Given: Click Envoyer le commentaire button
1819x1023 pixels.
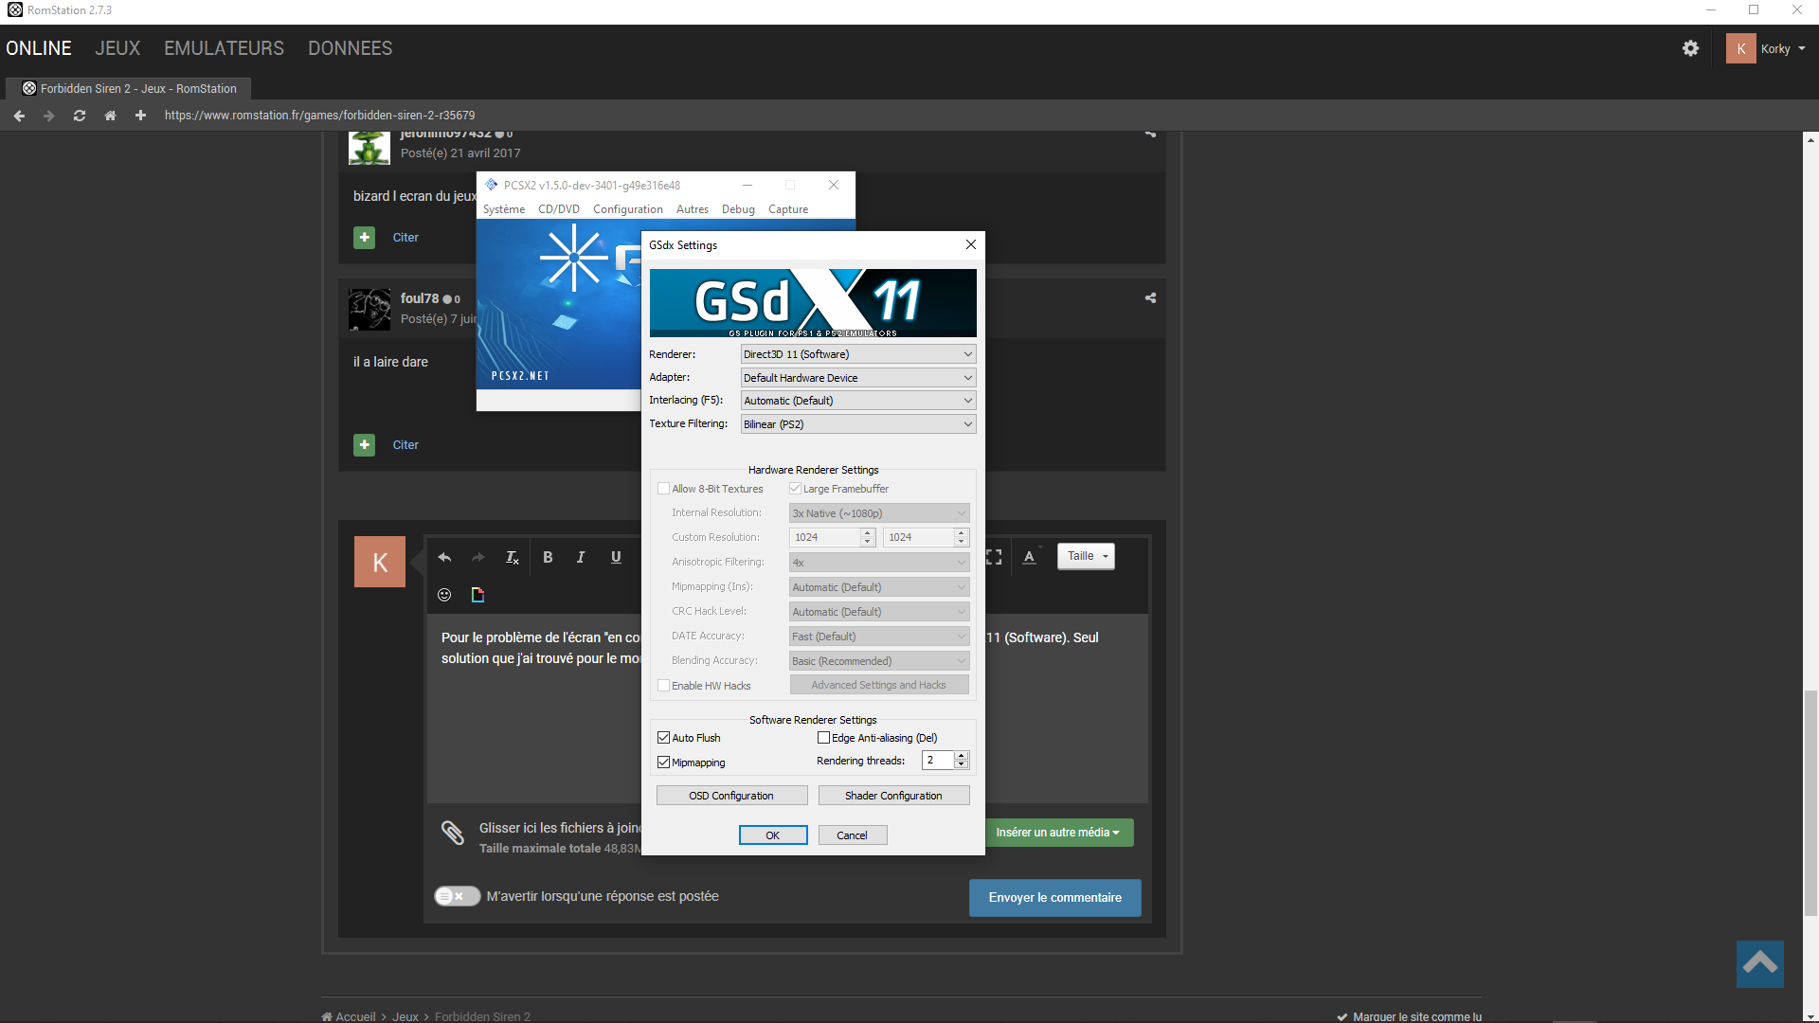Looking at the screenshot, I should pos(1054,898).
